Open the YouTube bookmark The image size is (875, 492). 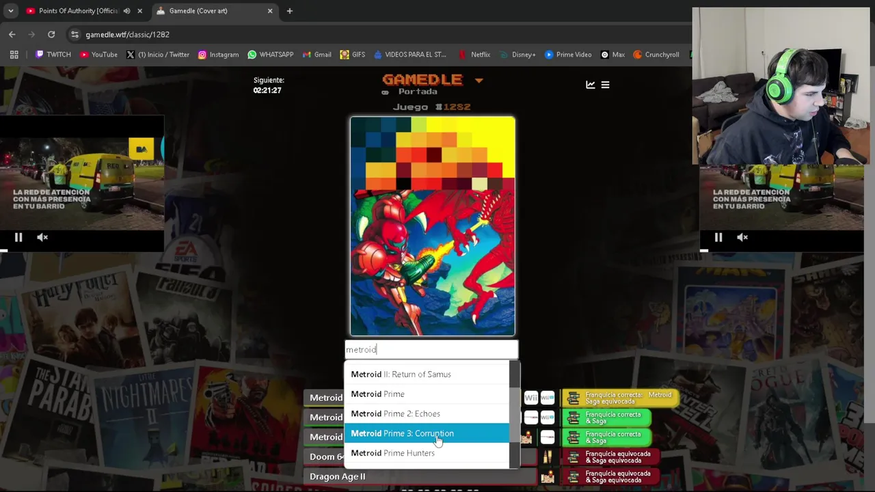pos(98,55)
